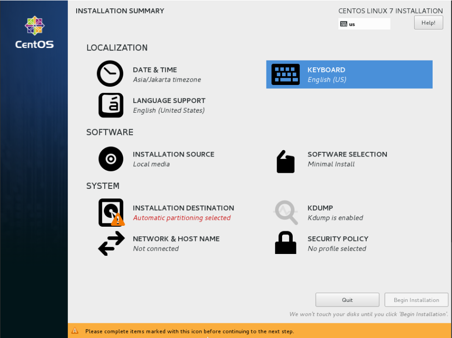
Task: Click the Installation Source disc icon
Action: point(111,159)
